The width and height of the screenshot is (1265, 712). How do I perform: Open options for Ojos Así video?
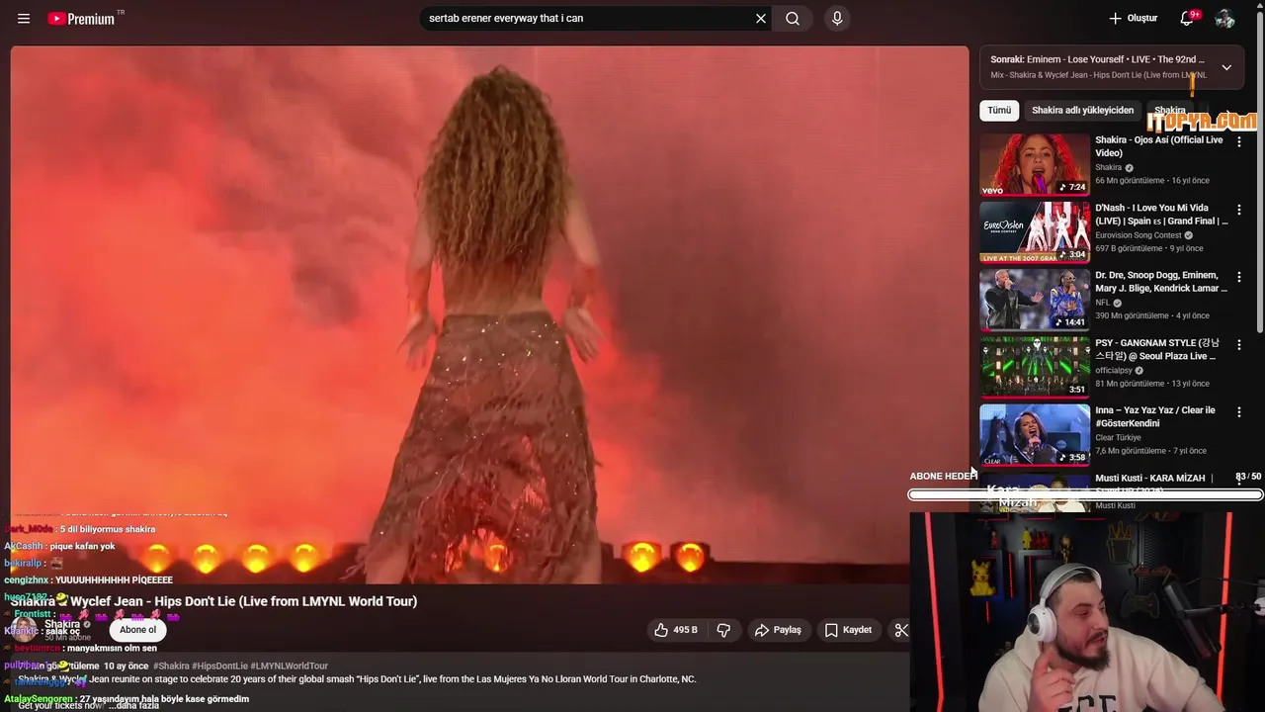coord(1239,142)
